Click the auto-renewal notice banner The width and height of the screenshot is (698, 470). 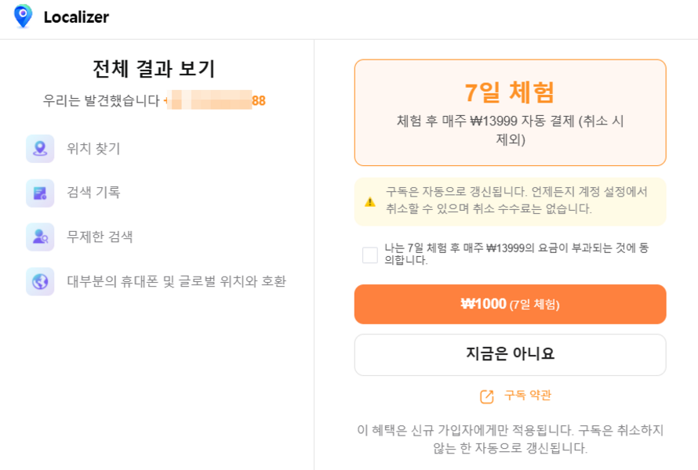tap(510, 202)
